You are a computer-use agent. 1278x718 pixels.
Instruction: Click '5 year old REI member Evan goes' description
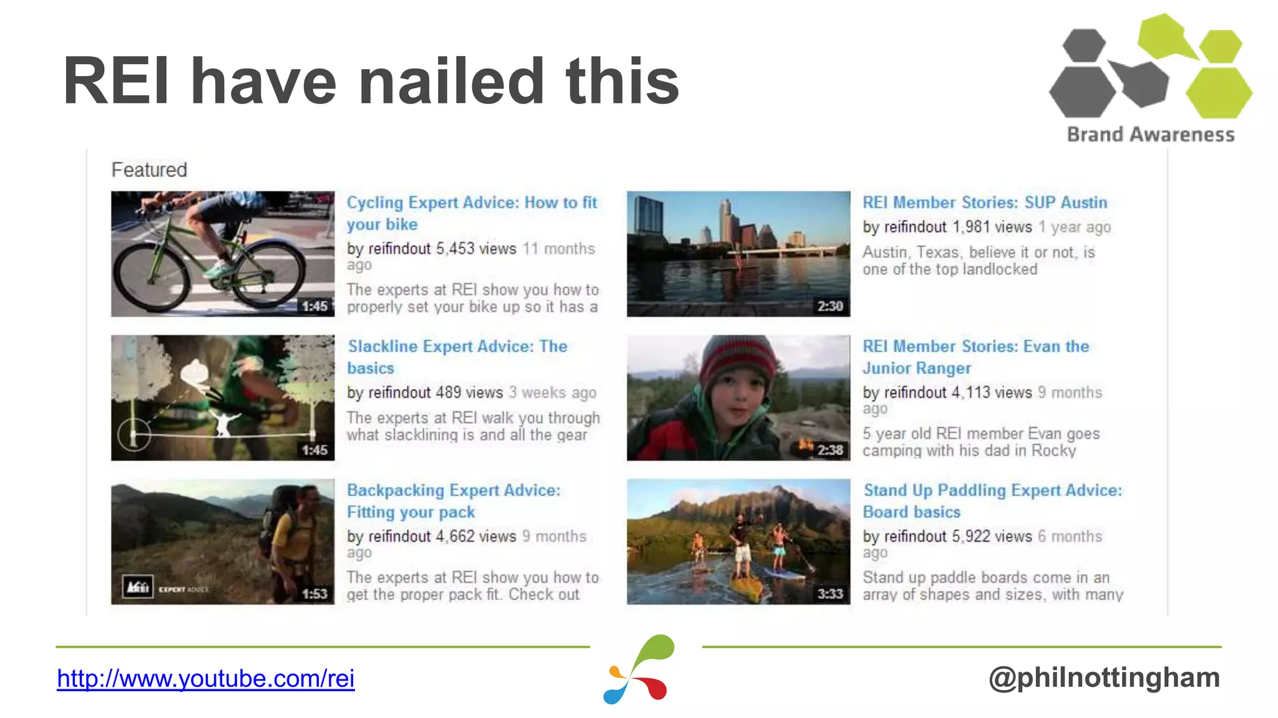(x=981, y=443)
